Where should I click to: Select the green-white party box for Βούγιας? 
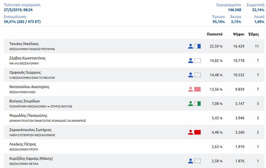click(x=198, y=103)
